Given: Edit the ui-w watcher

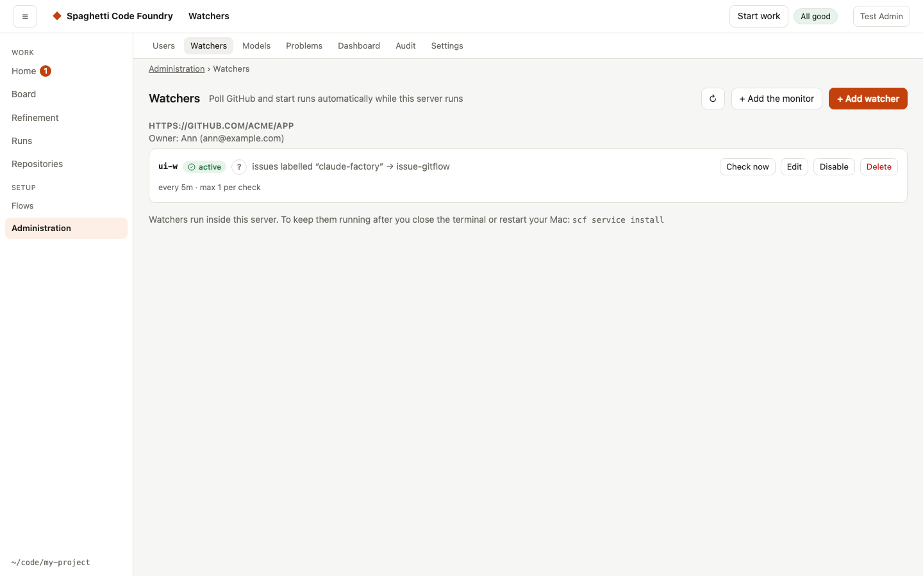Looking at the screenshot, I should [794, 167].
